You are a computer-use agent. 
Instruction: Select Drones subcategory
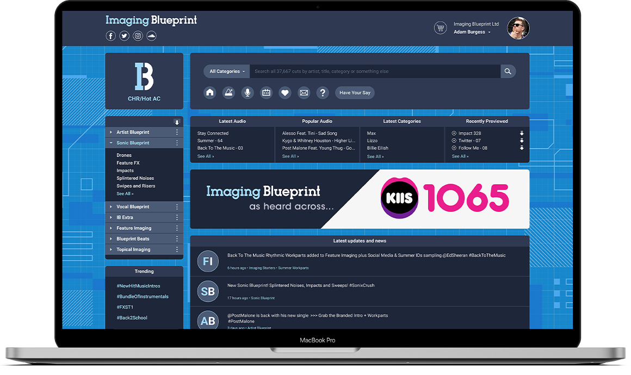click(x=124, y=155)
